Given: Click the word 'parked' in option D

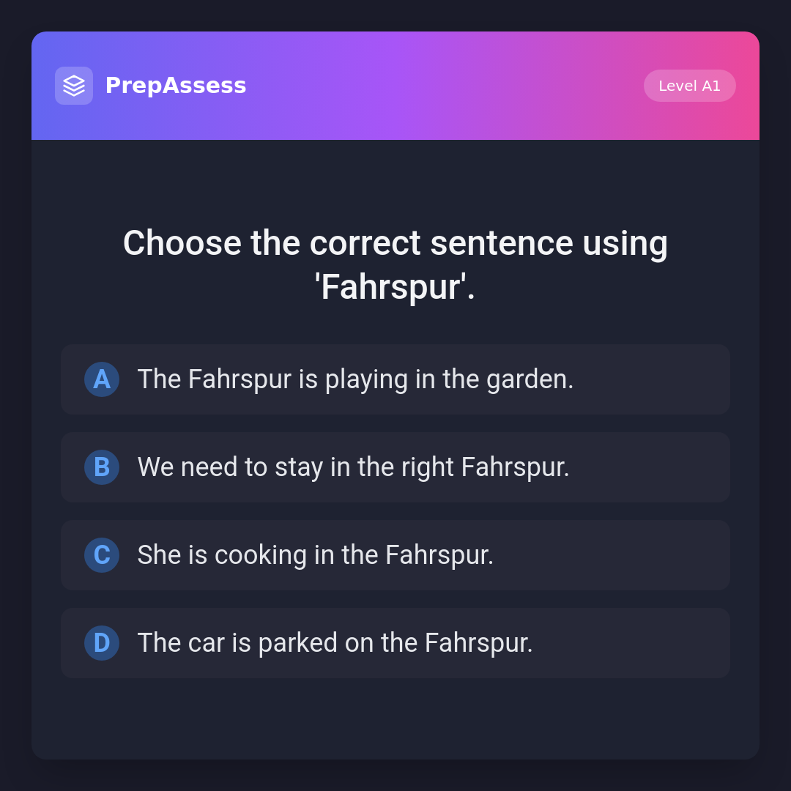Looking at the screenshot, I should pyautogui.click(x=298, y=643).
